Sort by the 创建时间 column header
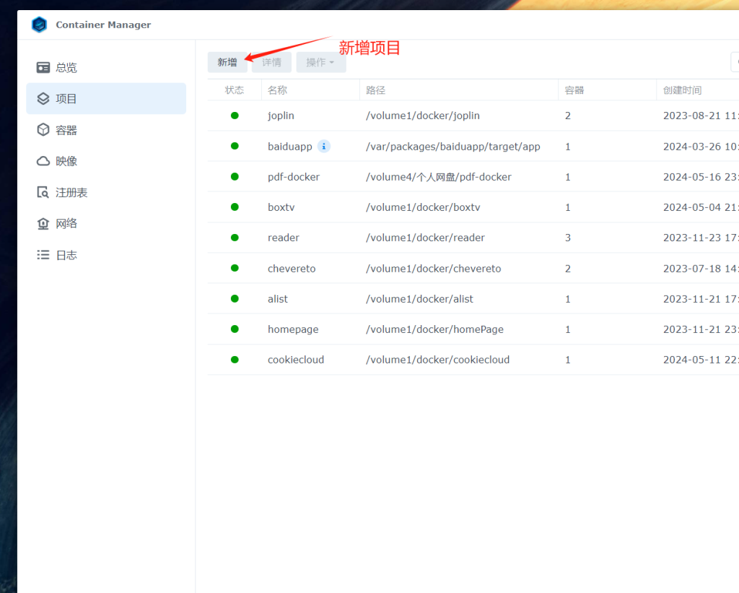 684,90
